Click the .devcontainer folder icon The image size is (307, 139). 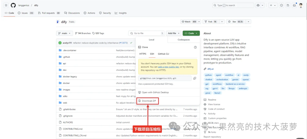(60, 50)
